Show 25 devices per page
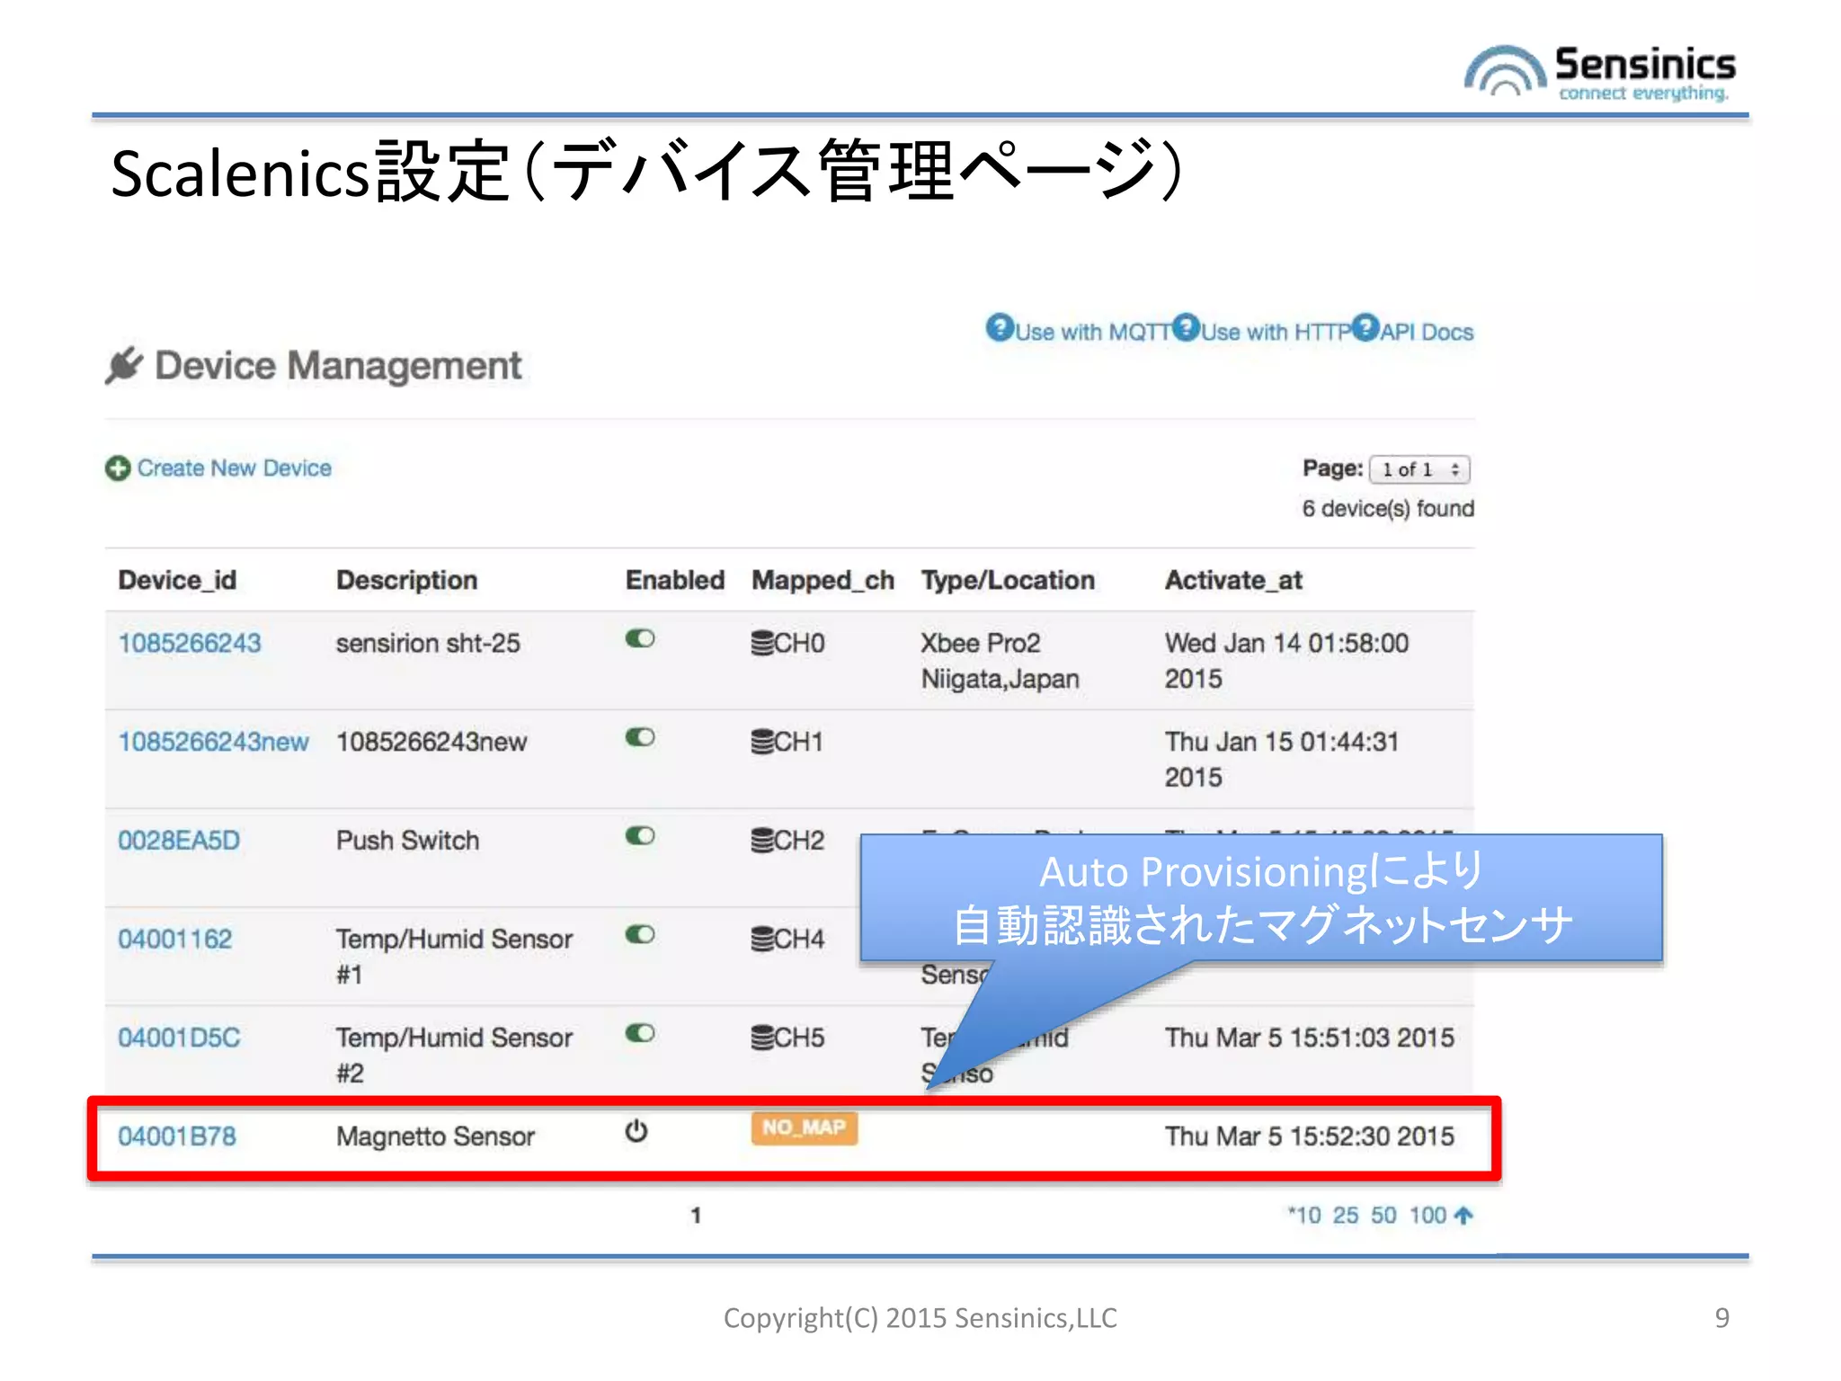This screenshot has height=1381, width=1841. click(x=1346, y=1216)
